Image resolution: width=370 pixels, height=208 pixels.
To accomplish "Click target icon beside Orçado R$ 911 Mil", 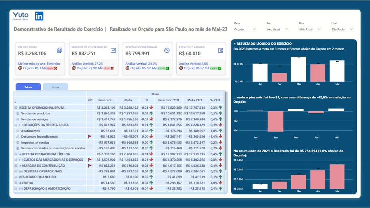I will [x=74, y=68].
